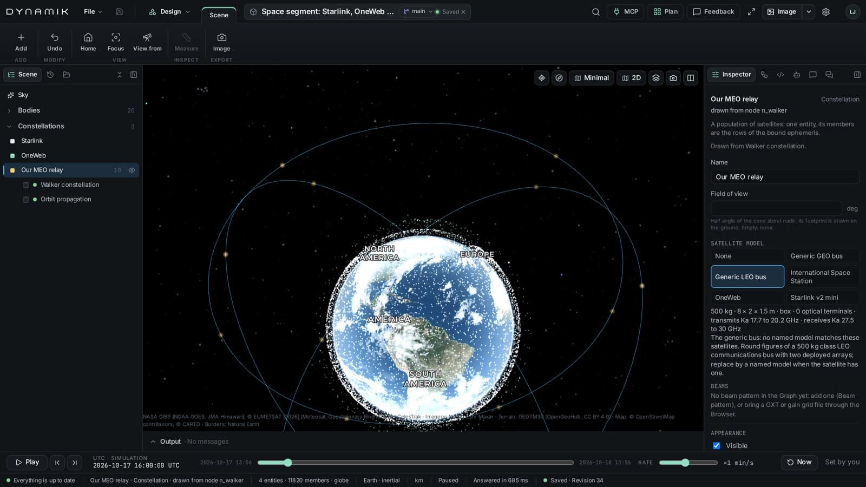The image size is (866, 487).
Task: Open the main branch dropdown
Action: (x=418, y=11)
